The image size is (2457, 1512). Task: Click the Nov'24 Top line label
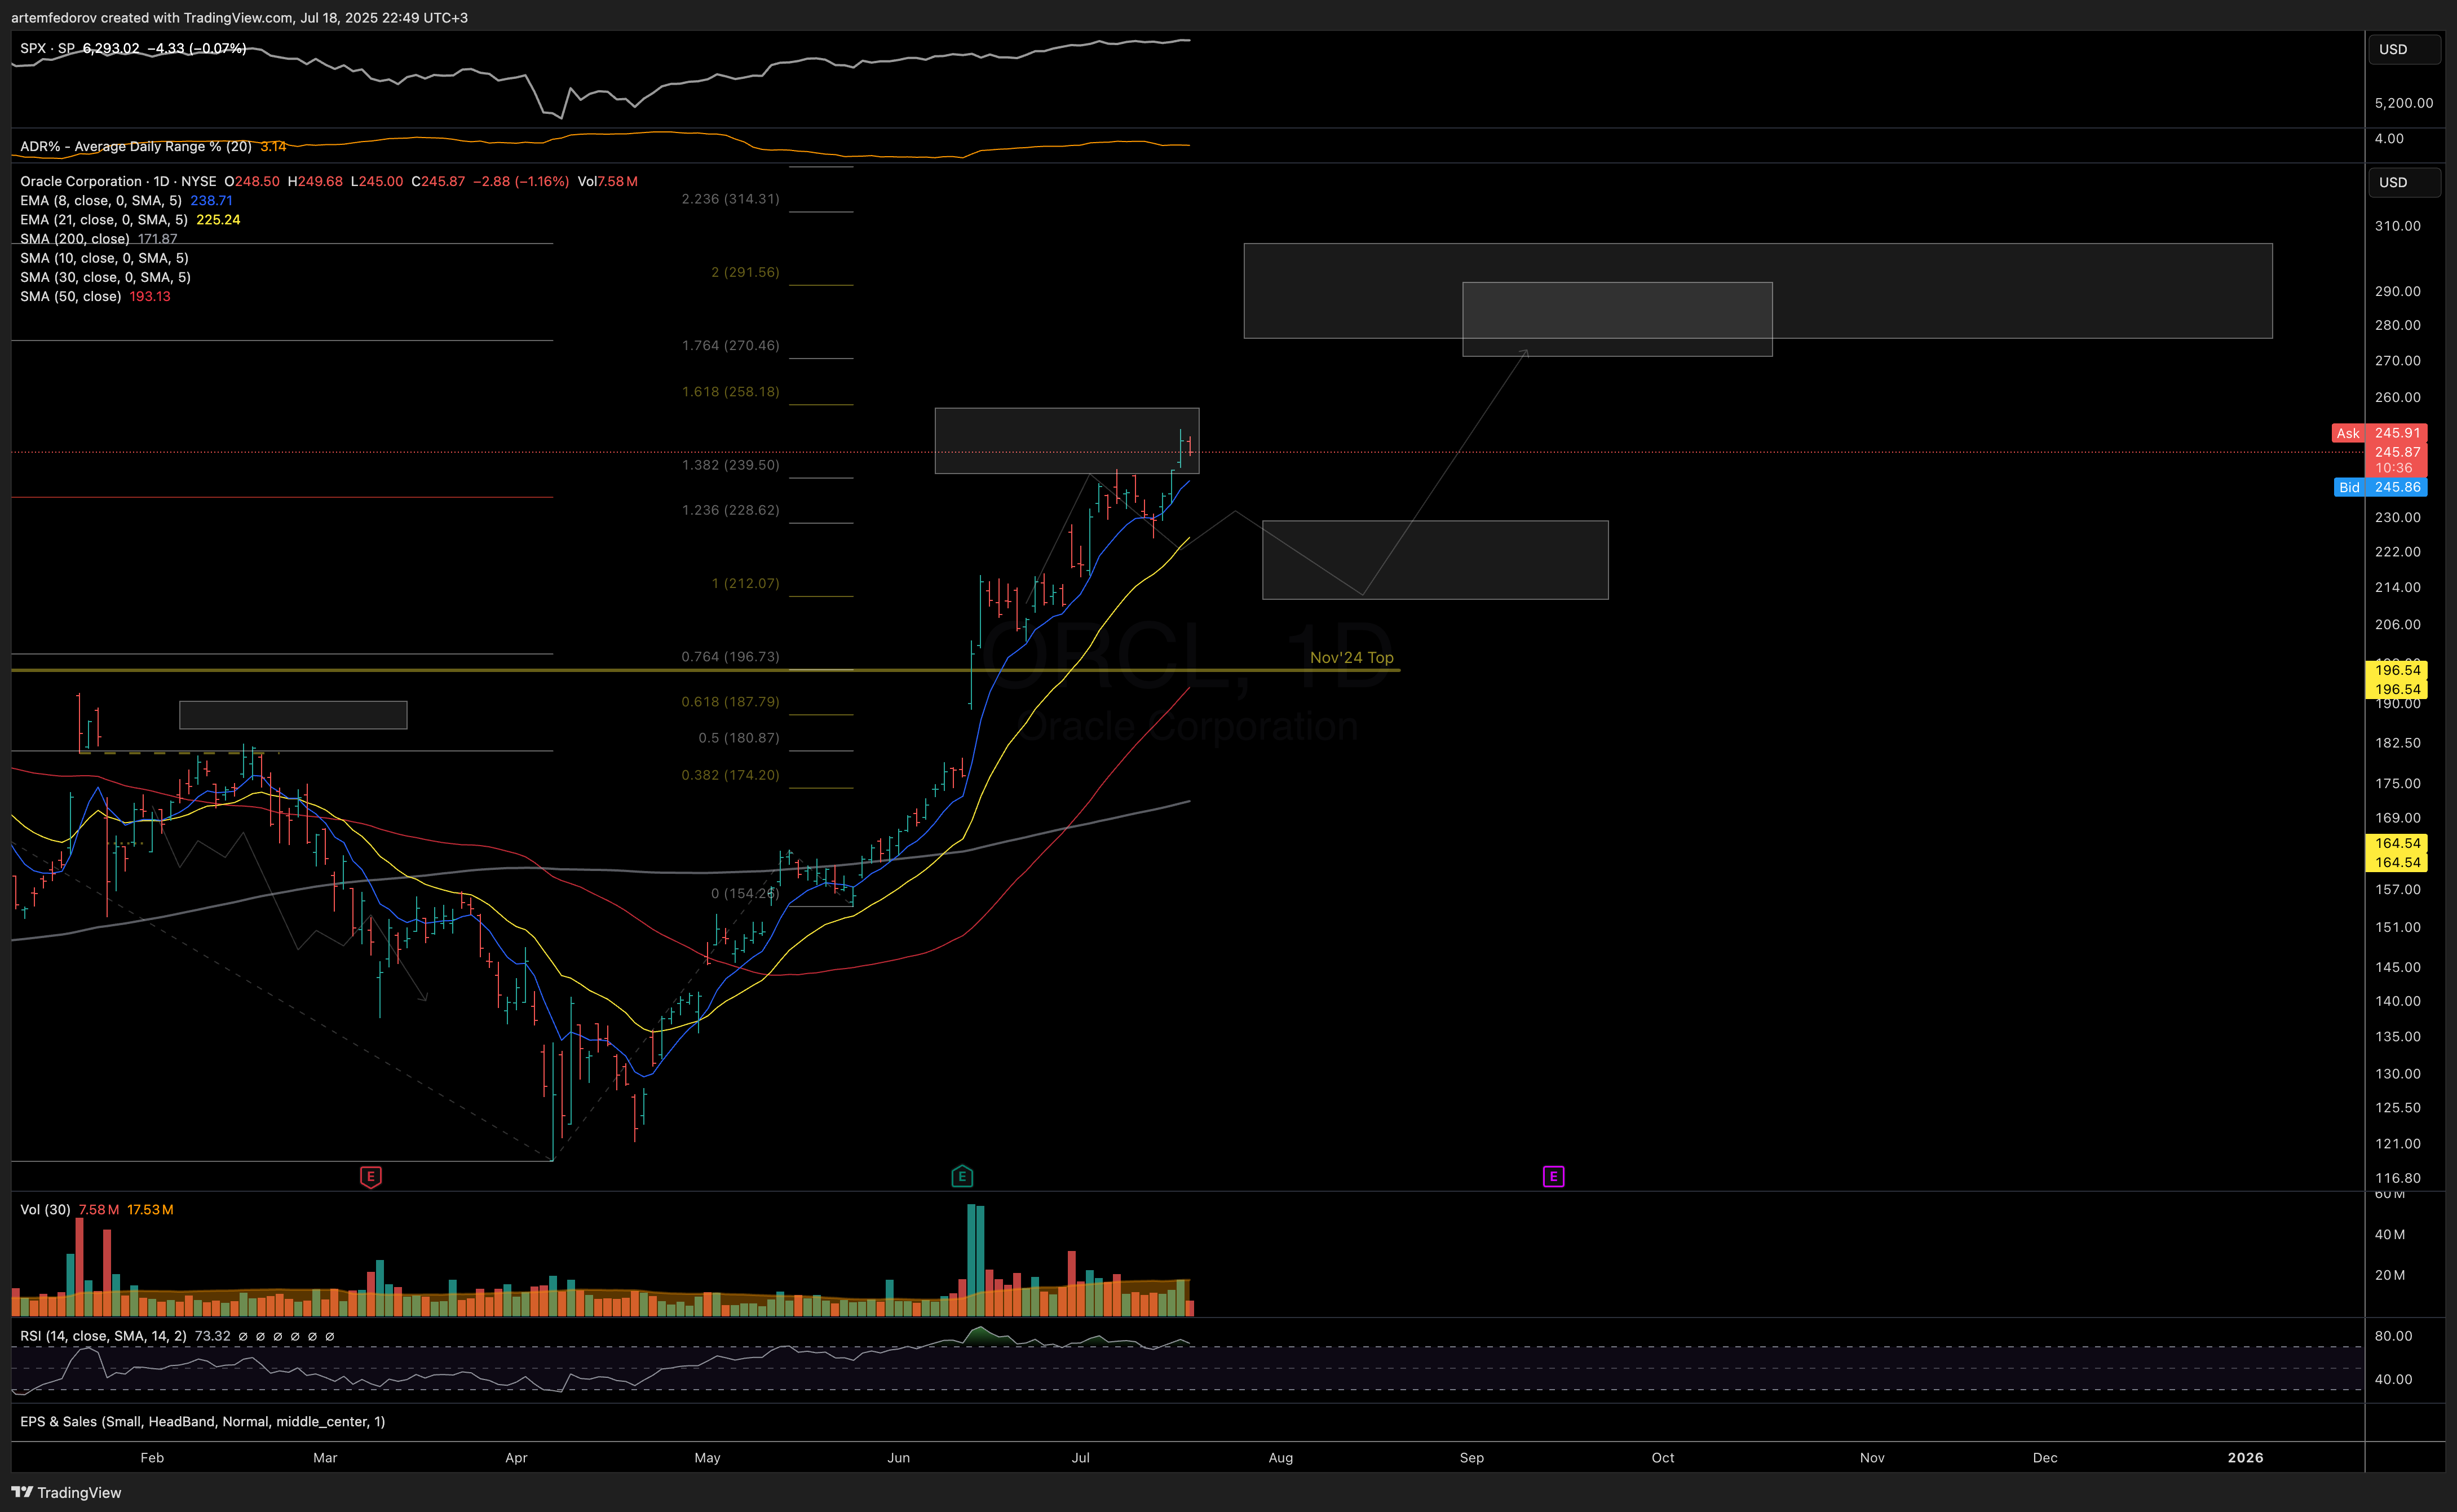(x=1351, y=657)
